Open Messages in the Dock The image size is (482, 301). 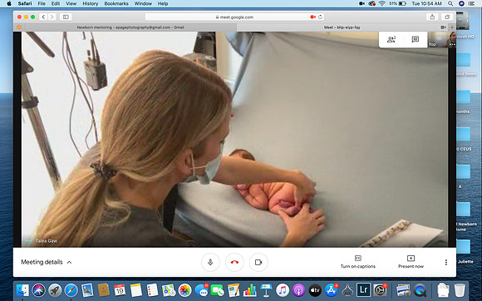201,290
